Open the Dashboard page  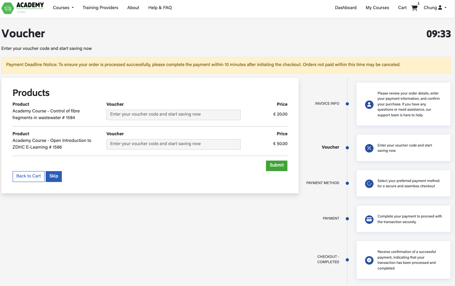[345, 7]
